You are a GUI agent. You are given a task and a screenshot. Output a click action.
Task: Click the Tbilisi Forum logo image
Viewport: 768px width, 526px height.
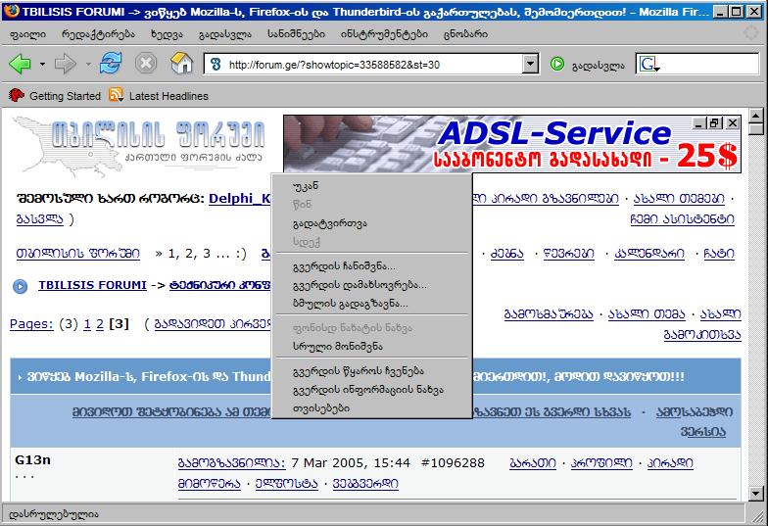(139, 145)
